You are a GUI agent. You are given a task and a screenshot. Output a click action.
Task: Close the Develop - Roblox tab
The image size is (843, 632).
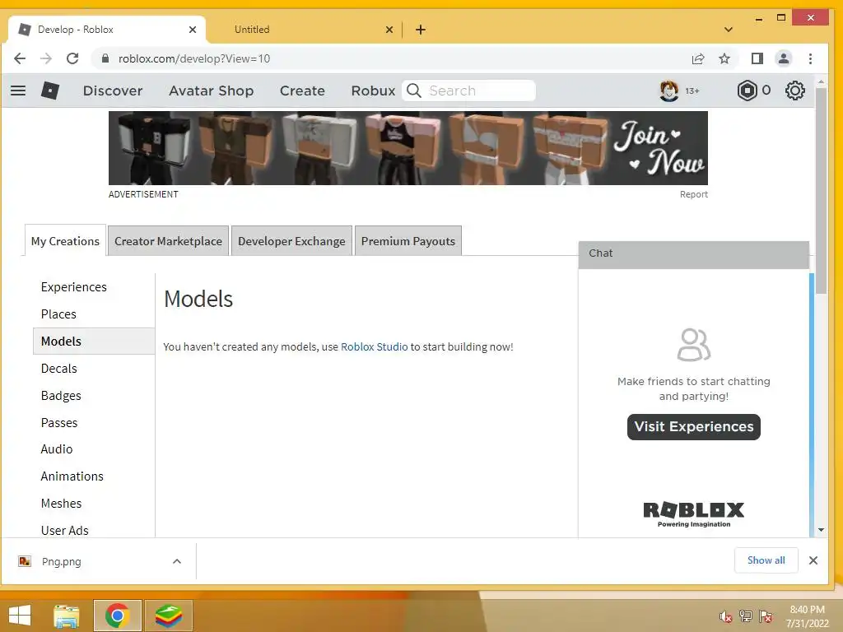point(193,30)
